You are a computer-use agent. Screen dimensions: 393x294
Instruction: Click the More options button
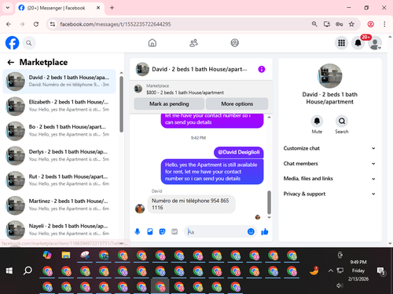pos(237,103)
